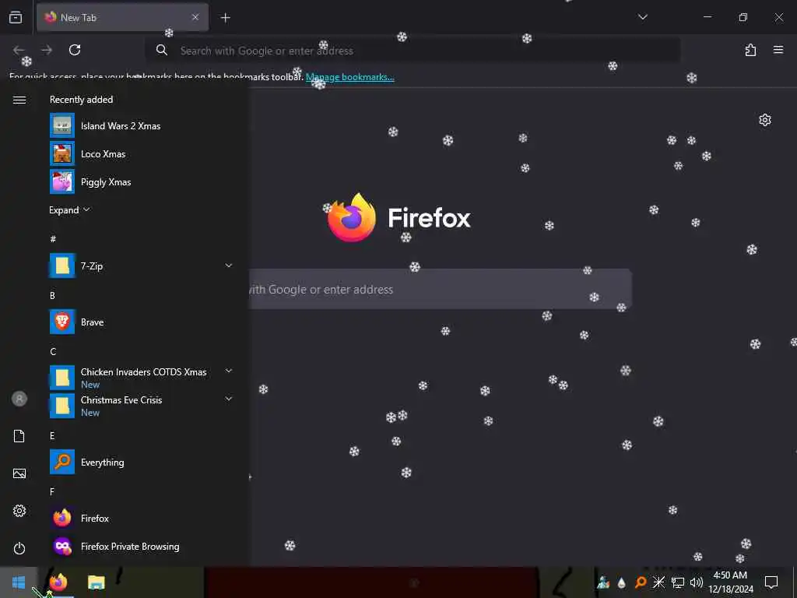Viewport: 797px width, 598px height.
Task: Click the snowflake tray icon
Action: click(x=658, y=582)
